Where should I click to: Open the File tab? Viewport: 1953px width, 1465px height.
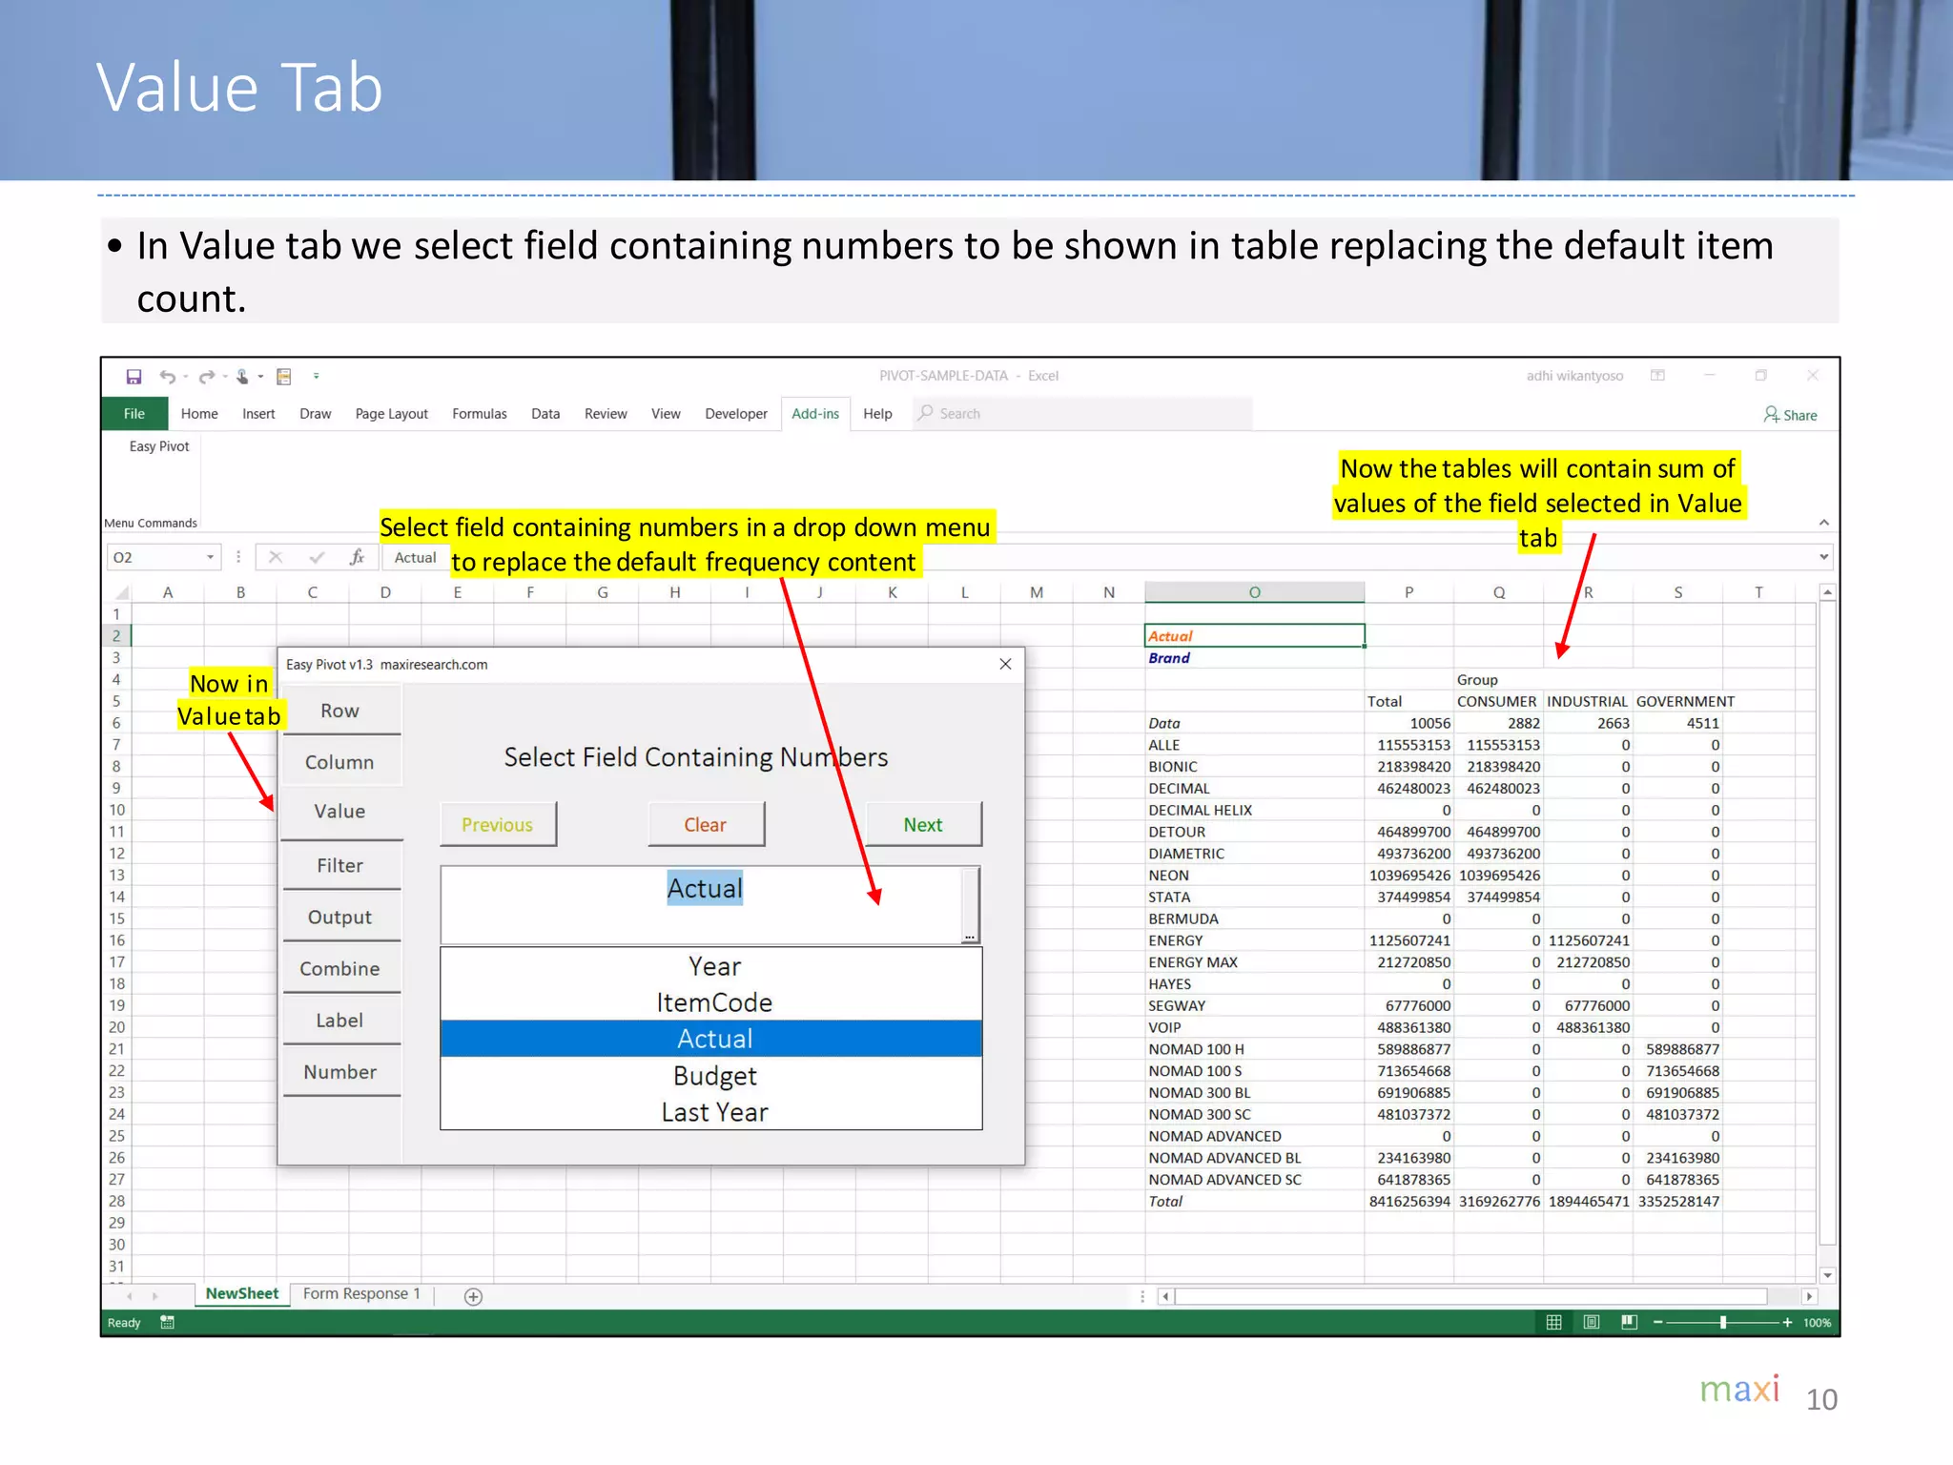click(134, 414)
